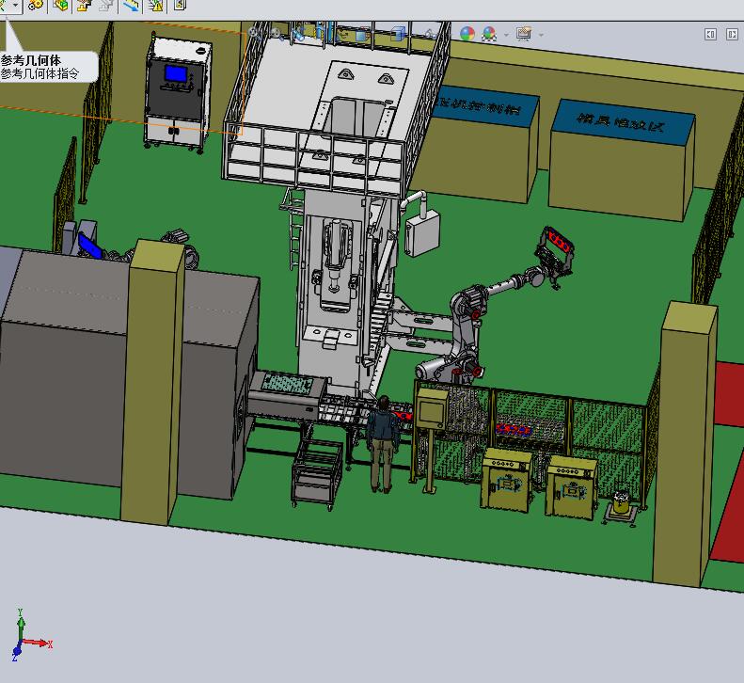The width and height of the screenshot is (744, 683).
Task: Click the yellow stair-step toolbar icon
Action: (84, 6)
